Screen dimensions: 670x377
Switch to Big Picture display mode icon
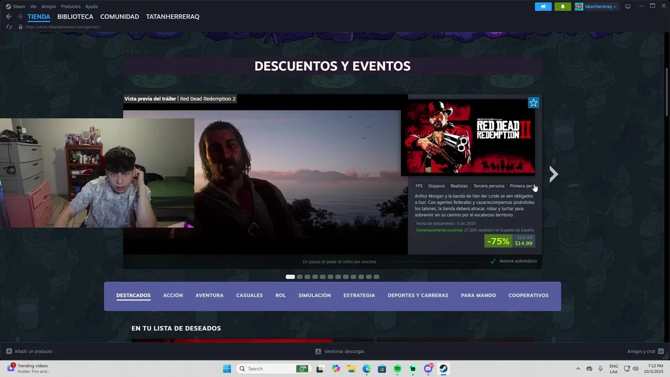(x=628, y=6)
